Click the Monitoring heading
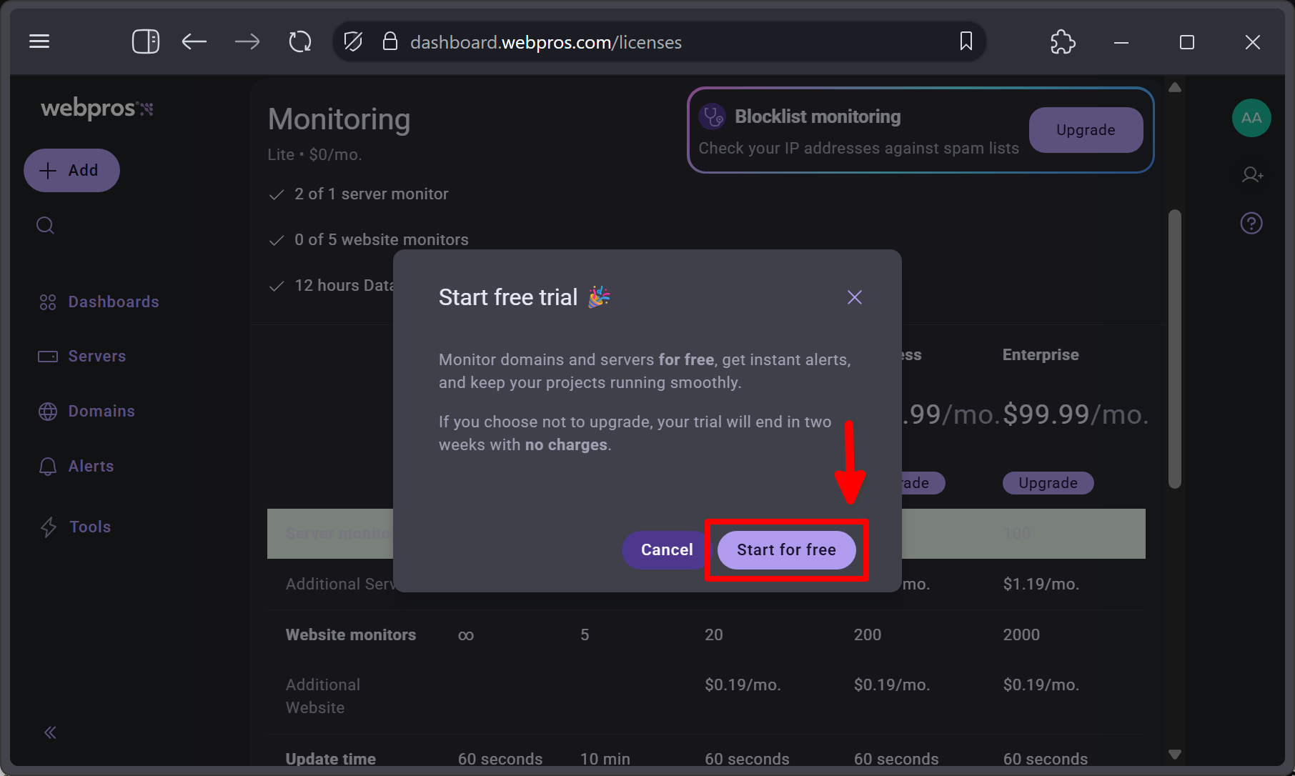 click(339, 119)
